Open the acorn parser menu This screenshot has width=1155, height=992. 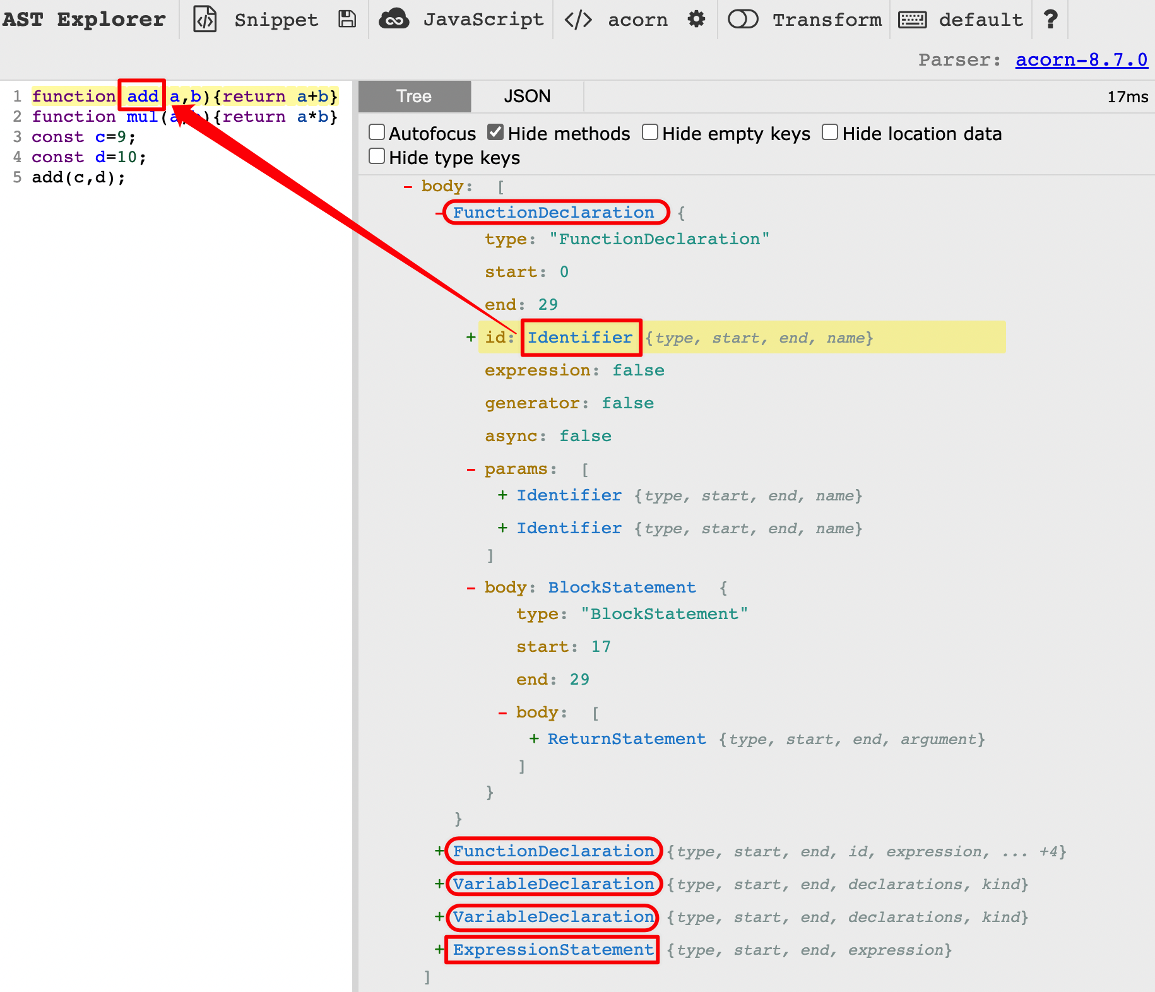pyautogui.click(x=637, y=20)
